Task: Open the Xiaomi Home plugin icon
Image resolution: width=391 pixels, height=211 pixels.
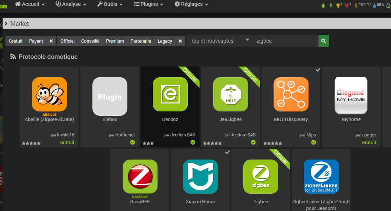Action: (x=201, y=176)
